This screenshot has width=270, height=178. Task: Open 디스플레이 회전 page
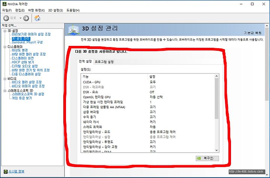tap(23, 58)
